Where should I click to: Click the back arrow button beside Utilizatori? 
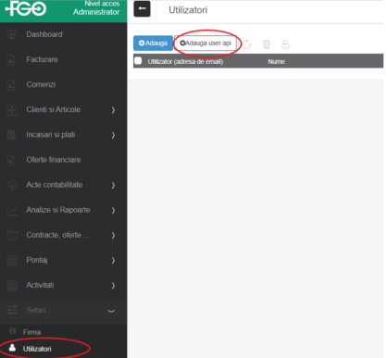coord(142,9)
